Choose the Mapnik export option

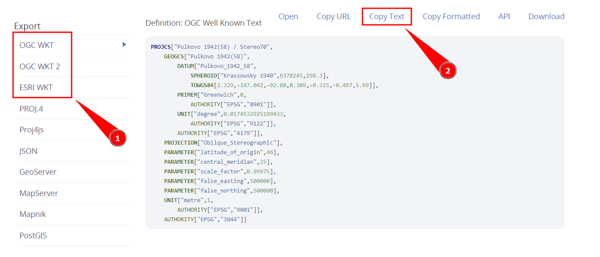tap(33, 214)
